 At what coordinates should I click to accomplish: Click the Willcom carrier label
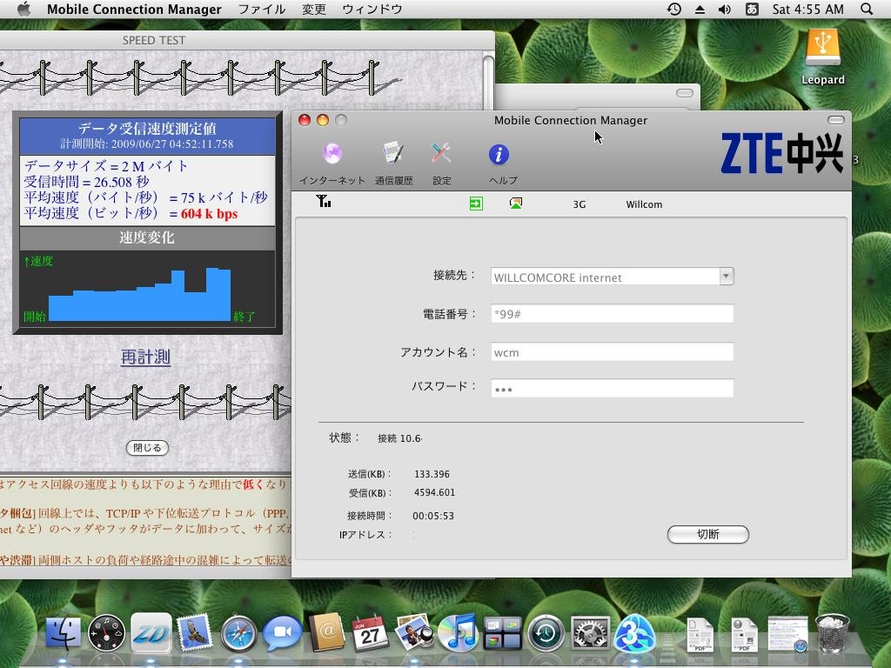644,204
